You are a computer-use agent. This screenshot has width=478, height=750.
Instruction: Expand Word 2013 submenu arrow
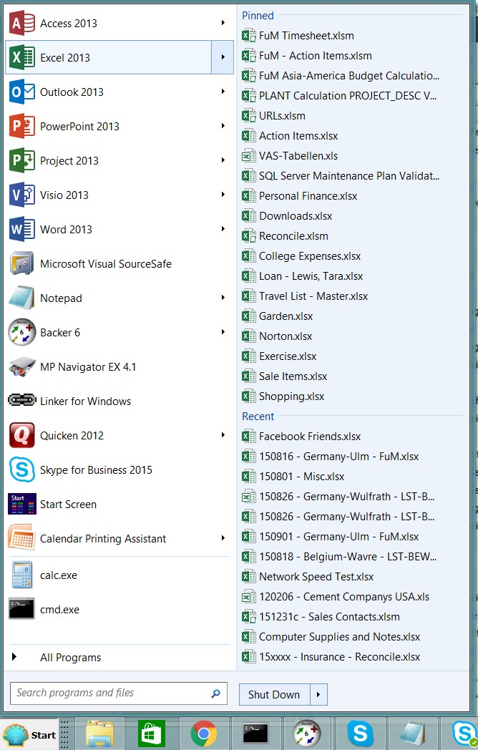(223, 229)
